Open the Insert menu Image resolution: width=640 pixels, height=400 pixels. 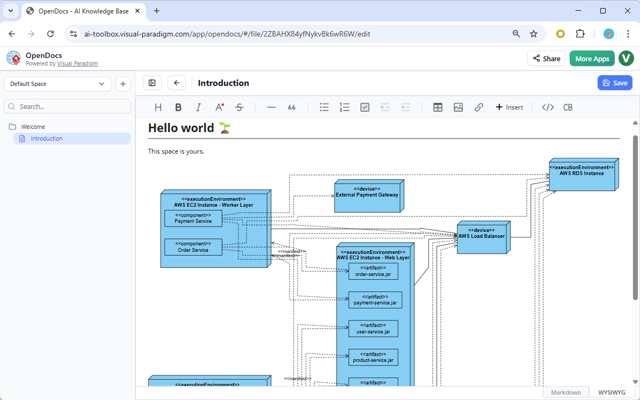(x=509, y=107)
